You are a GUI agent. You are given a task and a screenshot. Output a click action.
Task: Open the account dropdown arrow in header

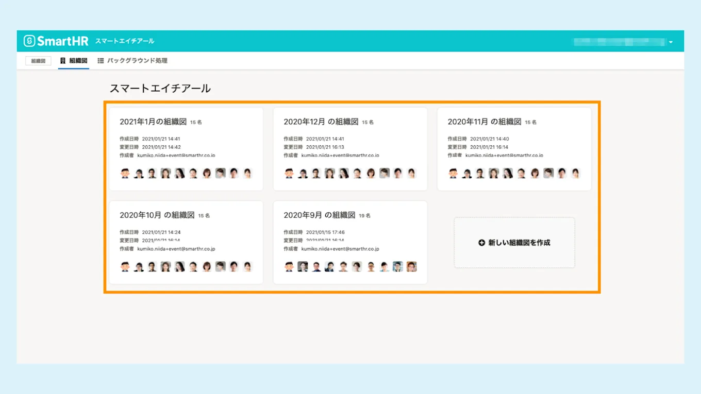pos(671,42)
